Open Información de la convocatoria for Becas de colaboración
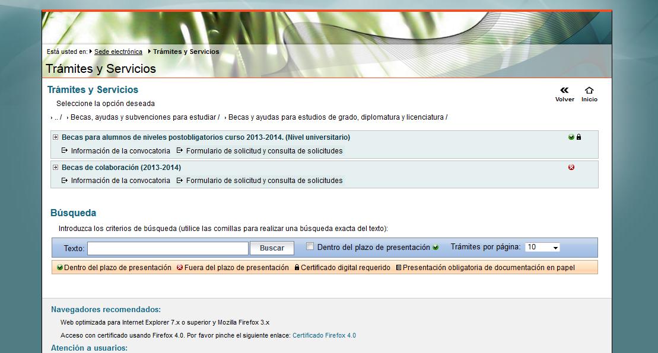The height and width of the screenshot is (353, 658). click(x=120, y=181)
